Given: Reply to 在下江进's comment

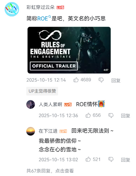Looking at the screenshot, I should coord(126,160).
